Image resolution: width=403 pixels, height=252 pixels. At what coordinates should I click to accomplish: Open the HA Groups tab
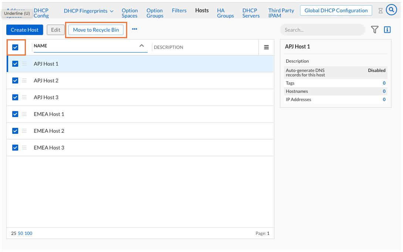point(225,13)
